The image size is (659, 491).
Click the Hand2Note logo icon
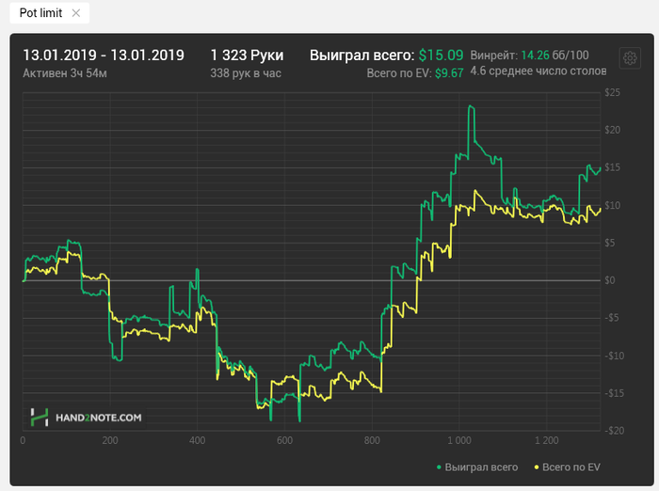pos(40,416)
